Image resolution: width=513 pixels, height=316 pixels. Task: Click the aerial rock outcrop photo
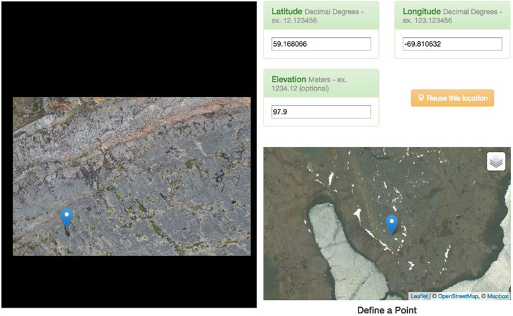[x=131, y=176]
